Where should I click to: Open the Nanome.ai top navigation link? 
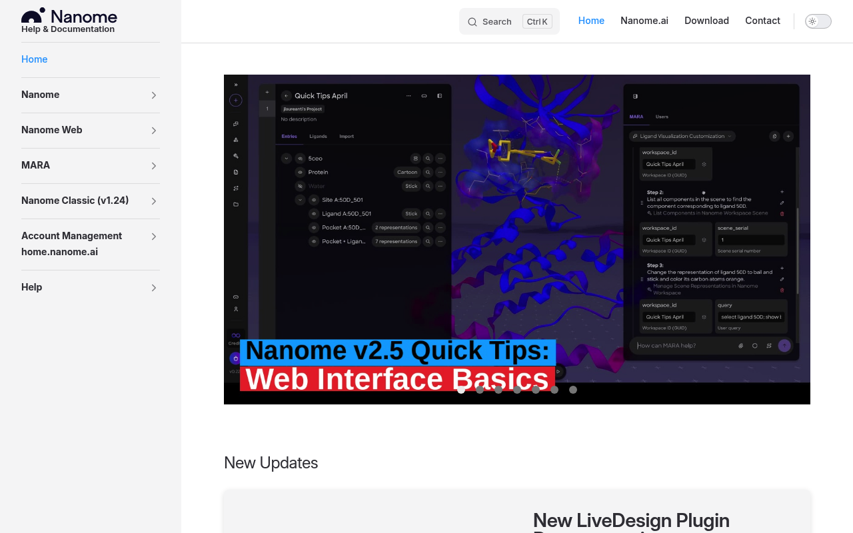(x=644, y=21)
